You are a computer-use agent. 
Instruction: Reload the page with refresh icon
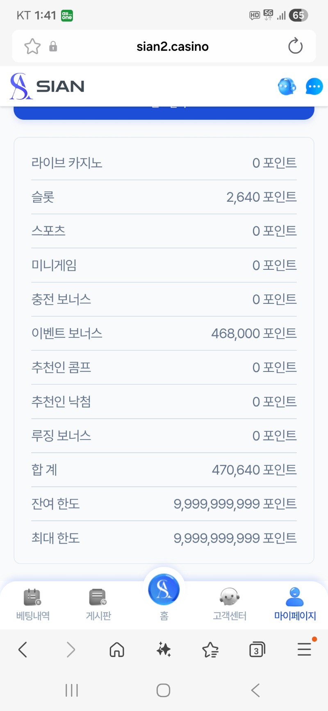point(295,46)
